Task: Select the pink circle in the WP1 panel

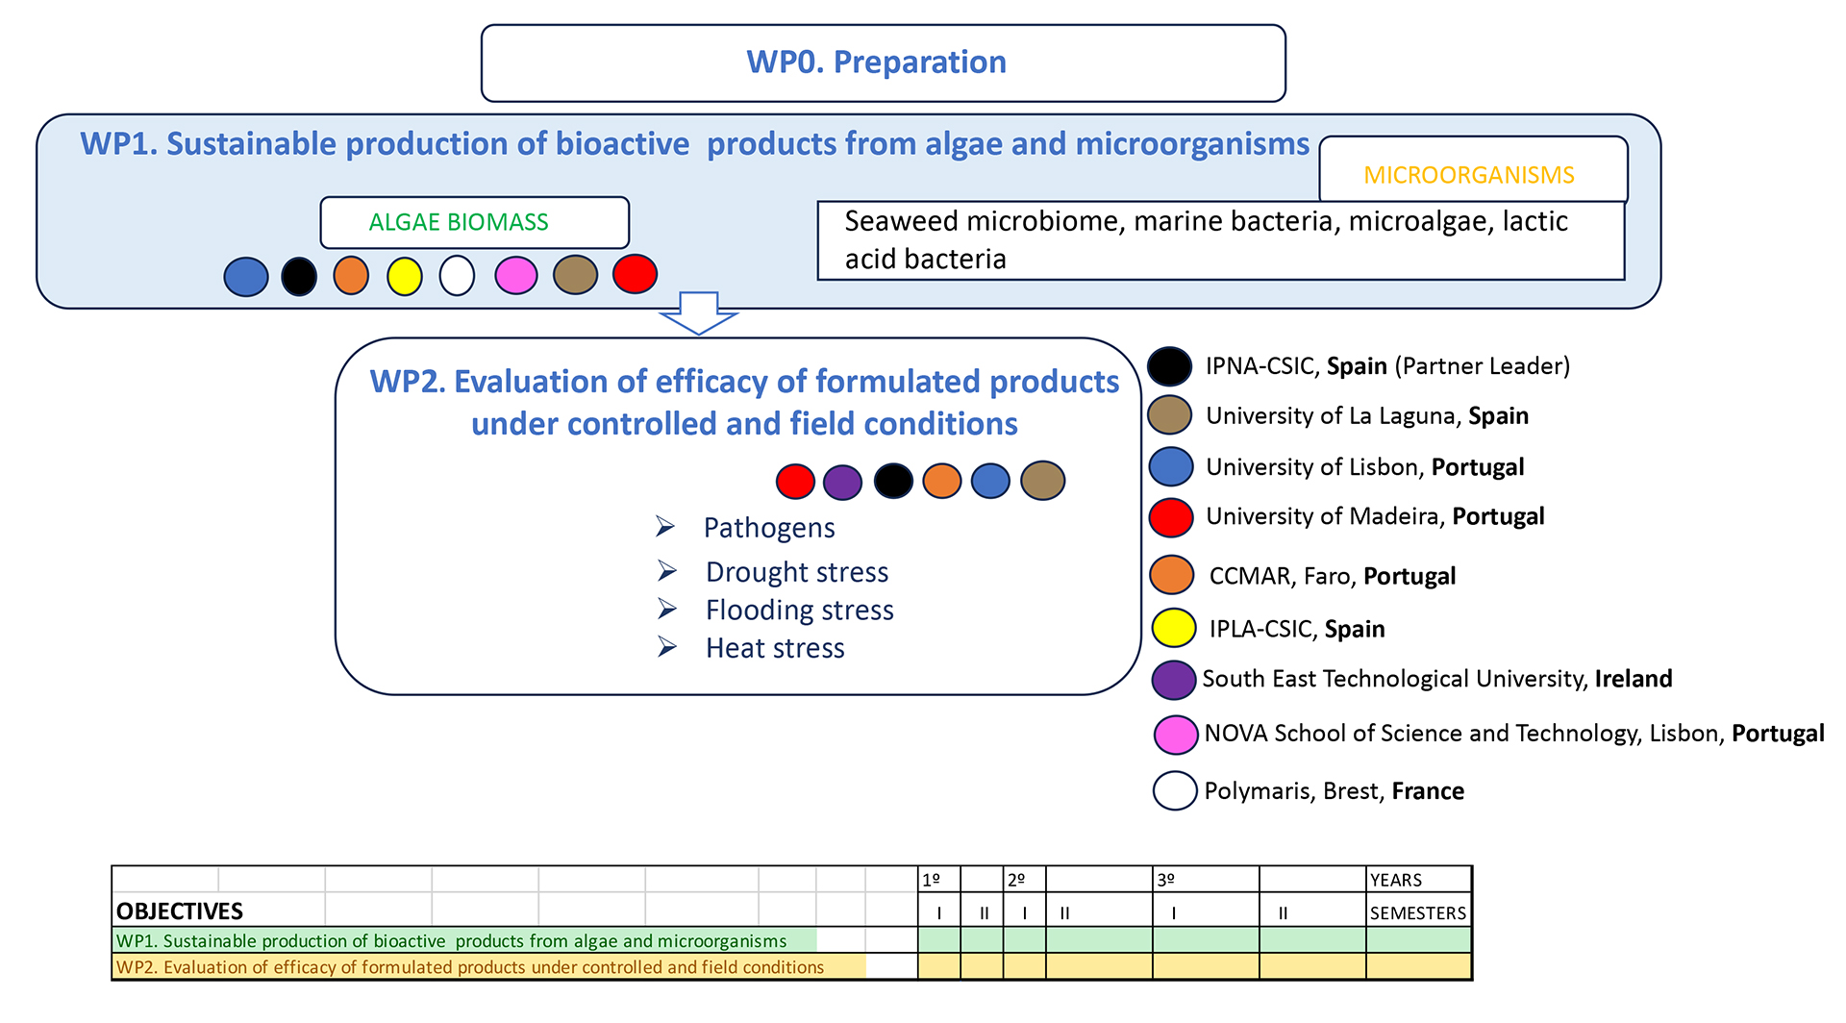Action: tap(515, 276)
